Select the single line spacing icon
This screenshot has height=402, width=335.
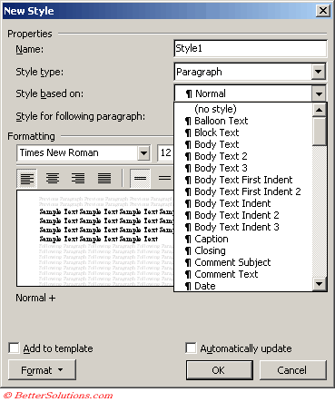tap(140, 179)
